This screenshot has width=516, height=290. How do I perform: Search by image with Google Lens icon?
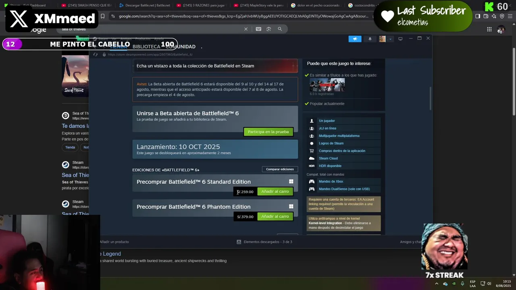[269, 29]
